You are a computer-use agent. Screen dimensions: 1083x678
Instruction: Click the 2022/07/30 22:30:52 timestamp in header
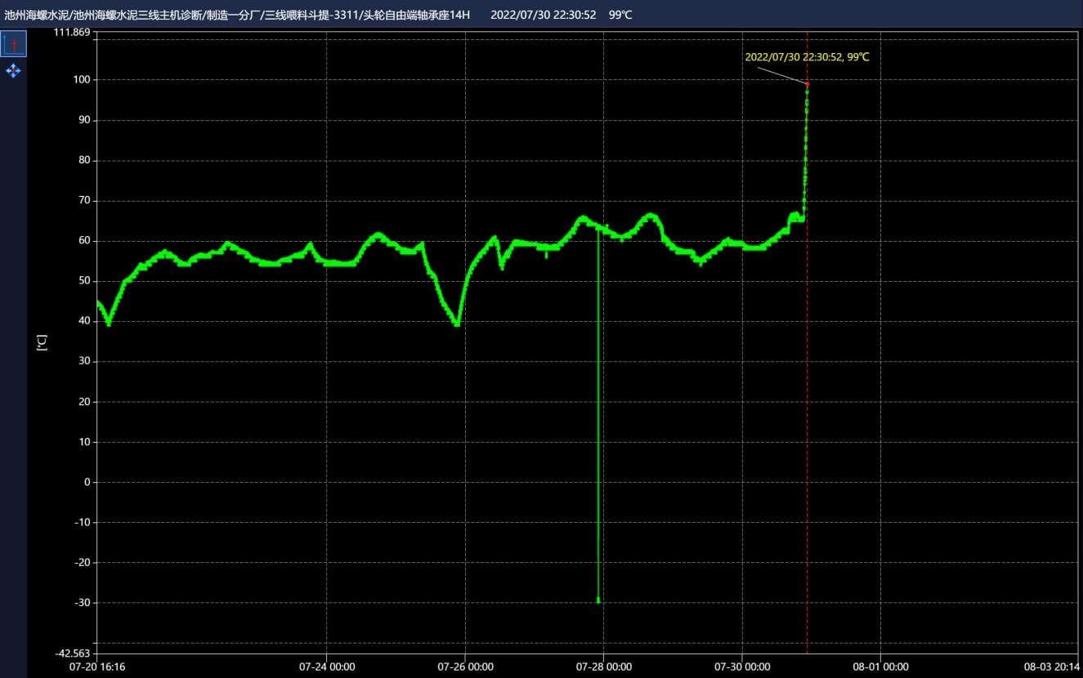[544, 15]
